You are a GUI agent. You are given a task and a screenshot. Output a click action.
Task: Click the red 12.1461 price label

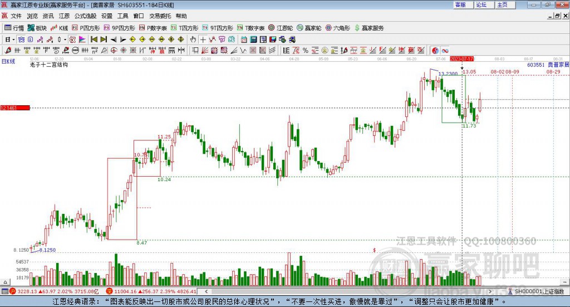(15, 108)
